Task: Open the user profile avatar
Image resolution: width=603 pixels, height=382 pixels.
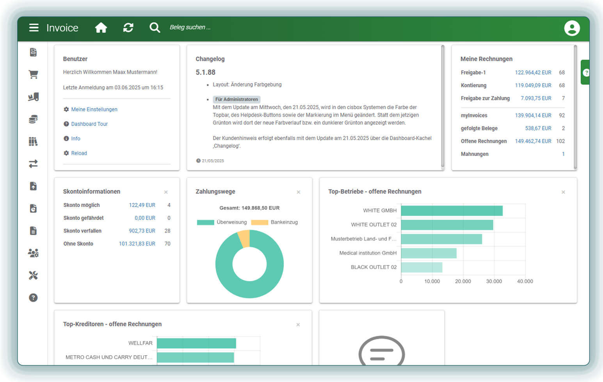Action: coord(572,28)
